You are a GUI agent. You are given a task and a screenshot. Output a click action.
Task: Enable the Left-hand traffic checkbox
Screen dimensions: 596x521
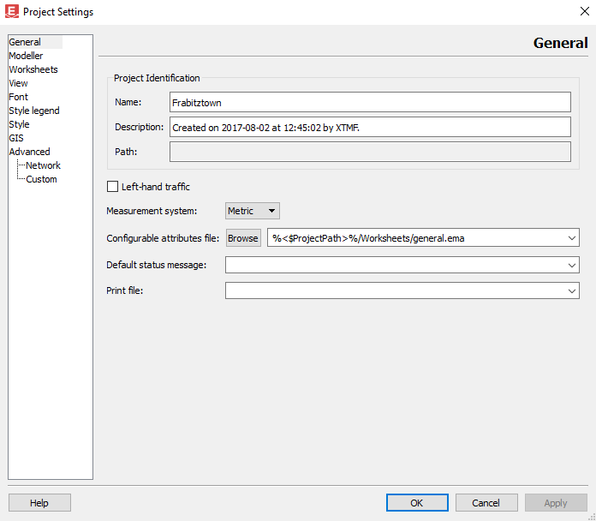tap(112, 187)
